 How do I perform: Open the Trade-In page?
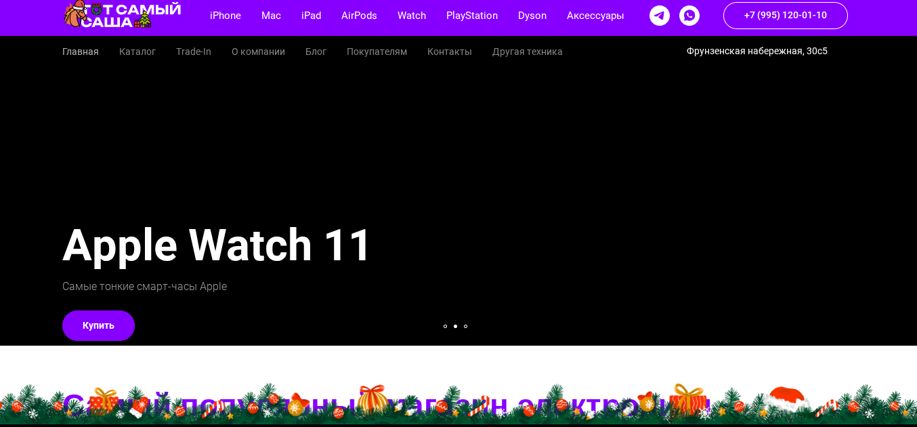pos(194,52)
